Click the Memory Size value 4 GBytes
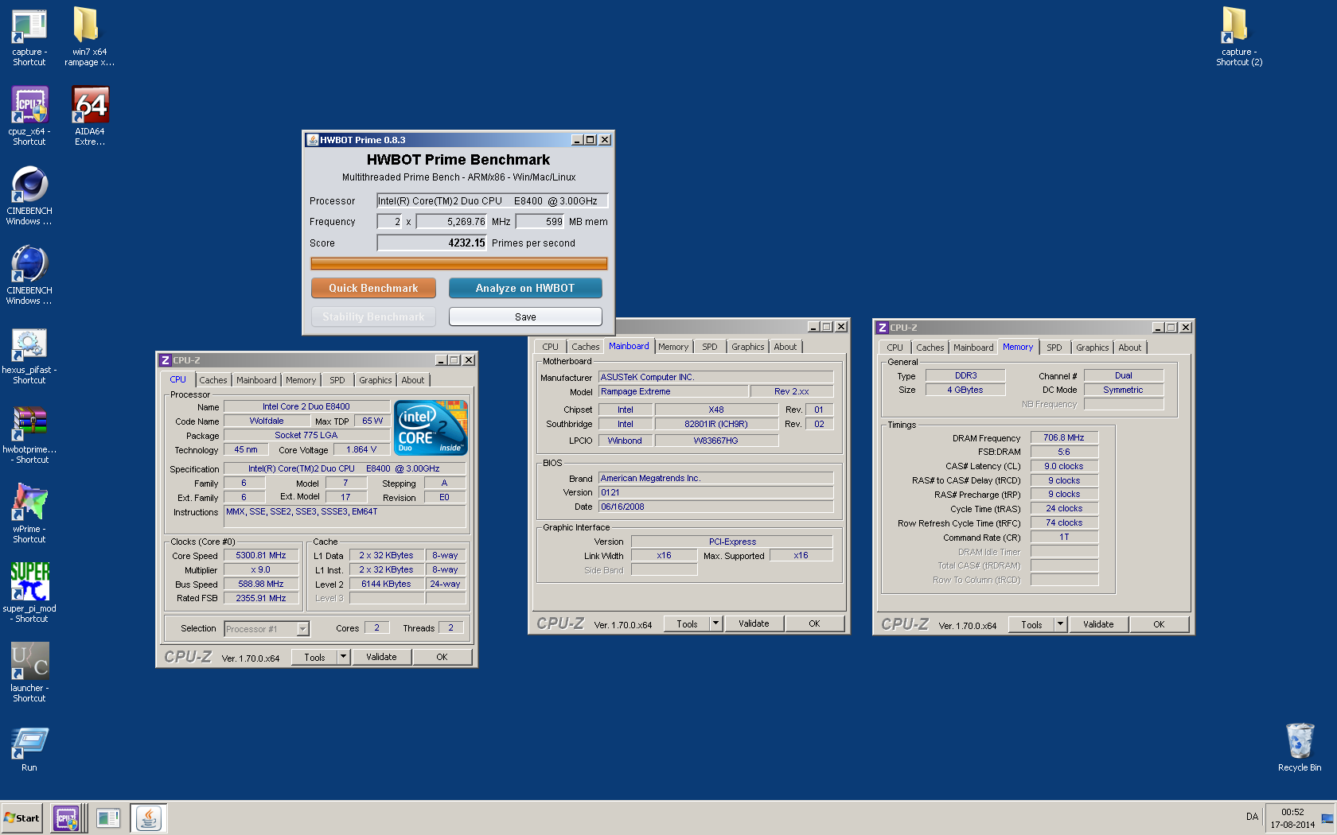Image resolution: width=1337 pixels, height=835 pixels. (965, 390)
